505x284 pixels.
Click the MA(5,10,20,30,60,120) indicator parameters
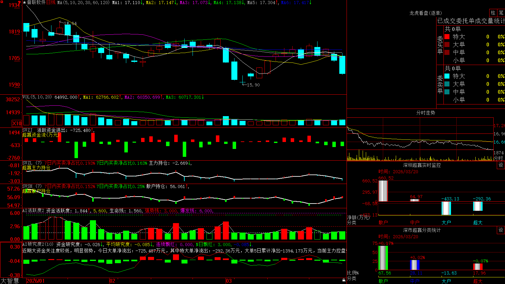tap(83, 3)
